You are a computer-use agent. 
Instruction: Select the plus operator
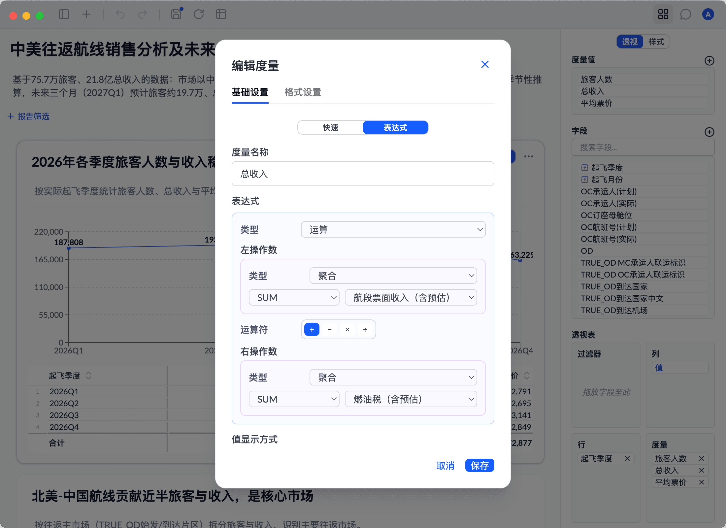coord(312,329)
